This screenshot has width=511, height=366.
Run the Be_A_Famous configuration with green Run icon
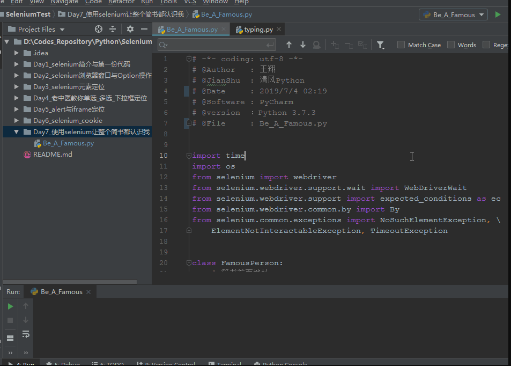pyautogui.click(x=498, y=14)
